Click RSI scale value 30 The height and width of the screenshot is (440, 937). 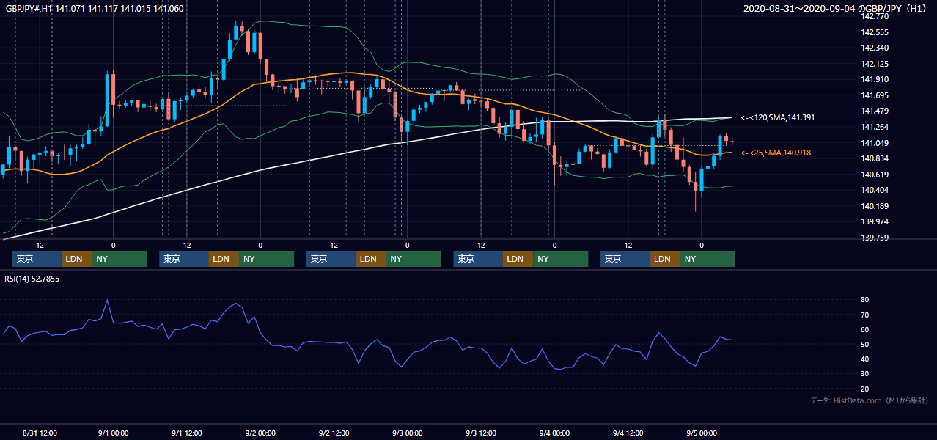coord(865,374)
